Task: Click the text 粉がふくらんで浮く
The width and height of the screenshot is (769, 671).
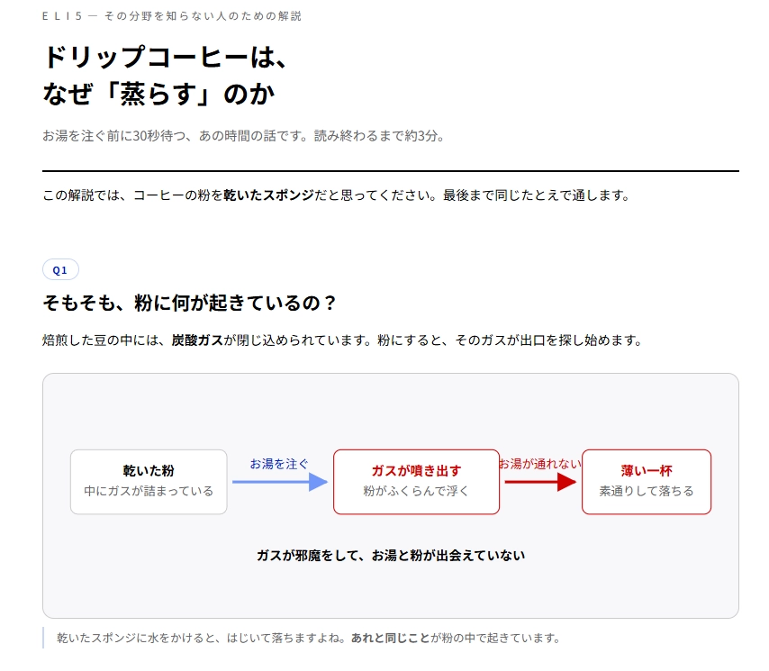Action: (416, 491)
